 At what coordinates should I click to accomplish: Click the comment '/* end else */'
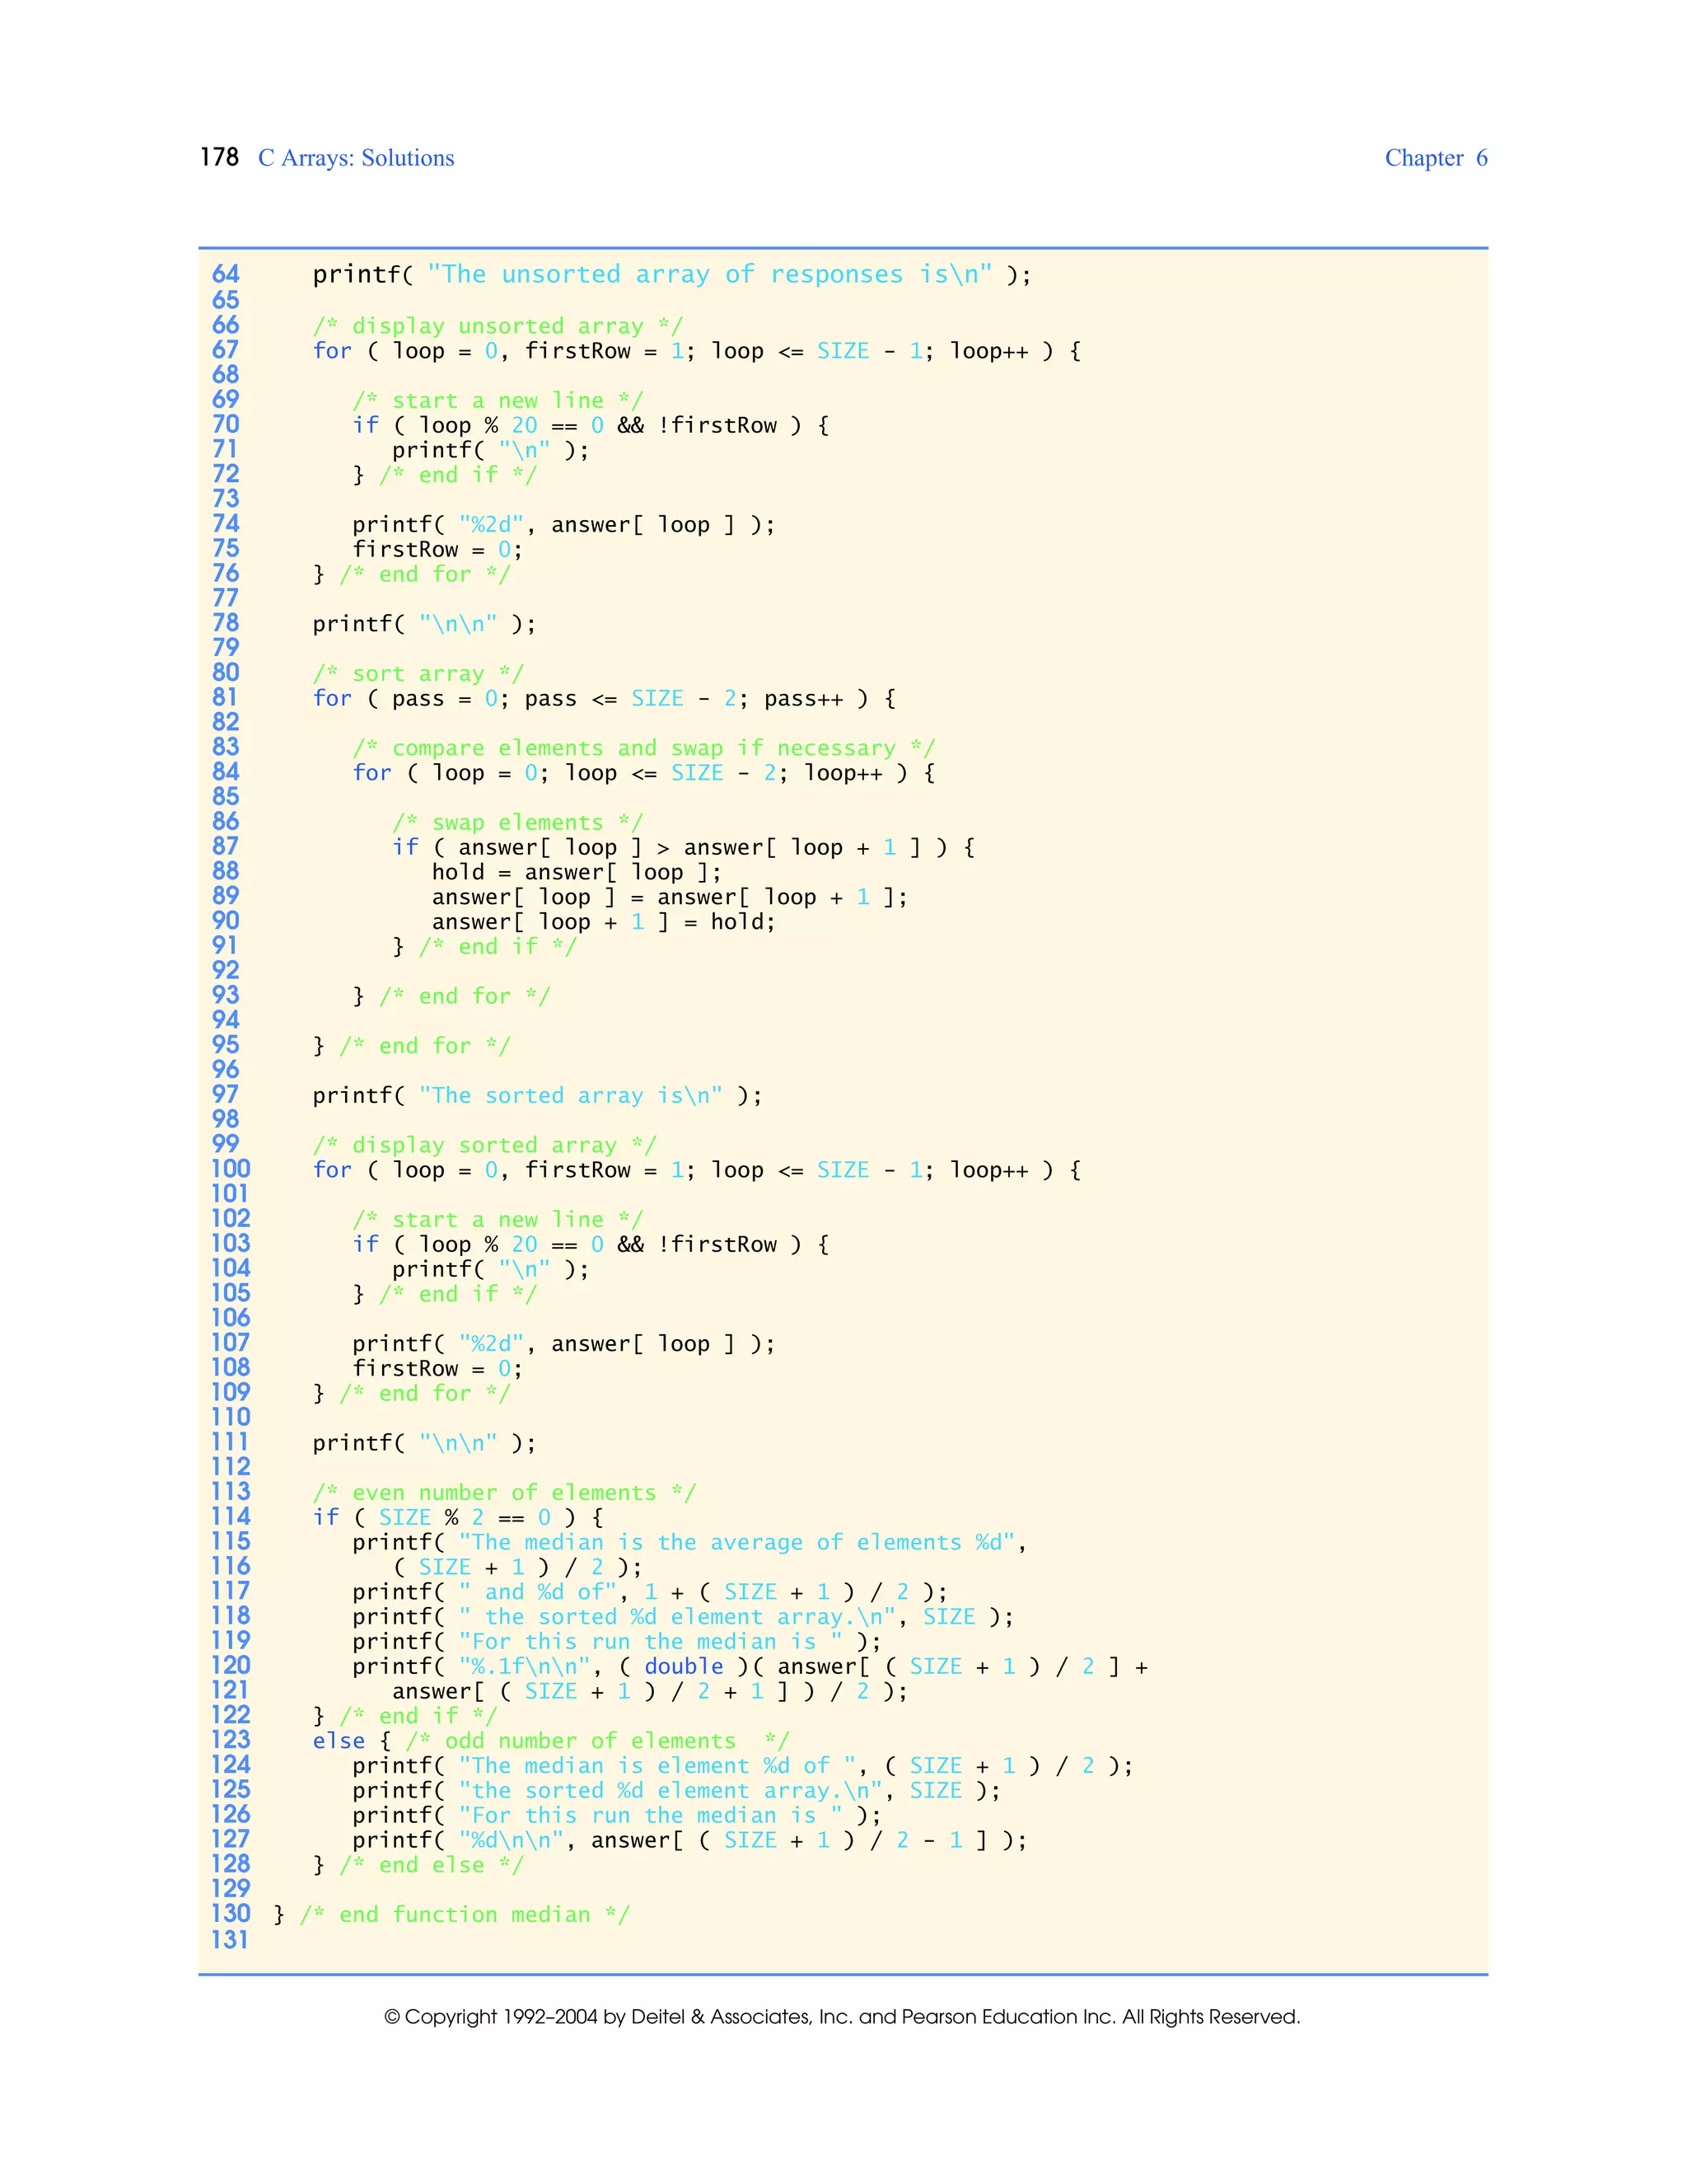coord(432,1865)
